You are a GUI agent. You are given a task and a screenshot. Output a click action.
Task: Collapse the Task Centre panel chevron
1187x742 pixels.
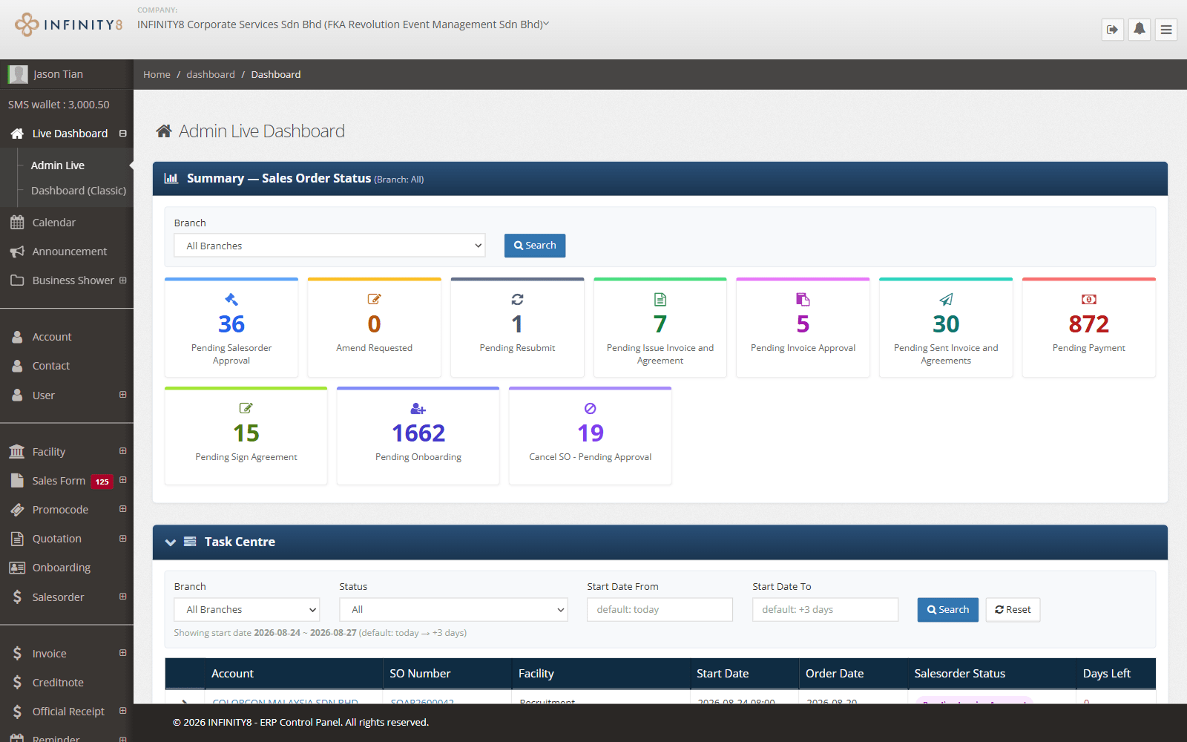(171, 542)
